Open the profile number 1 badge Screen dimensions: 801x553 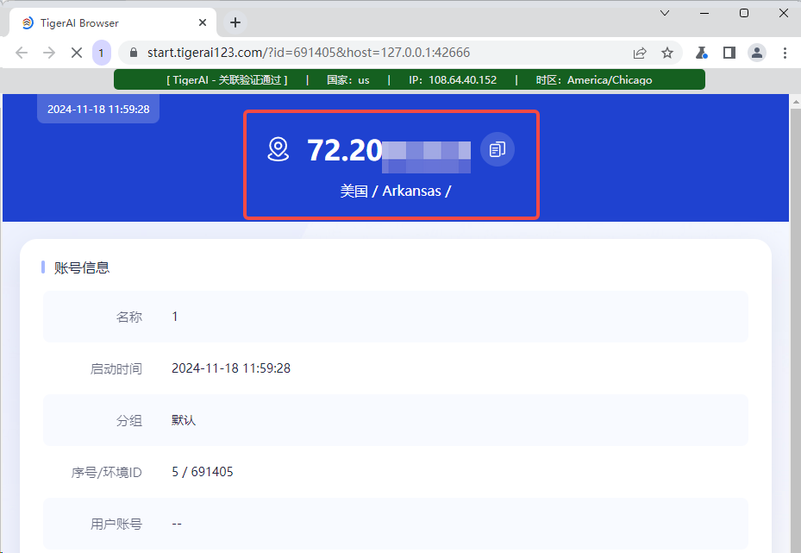click(101, 53)
